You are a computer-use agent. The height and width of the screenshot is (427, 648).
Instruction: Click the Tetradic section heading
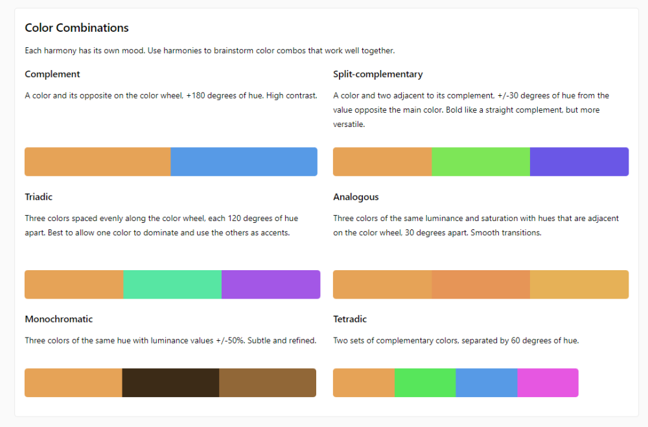(350, 319)
